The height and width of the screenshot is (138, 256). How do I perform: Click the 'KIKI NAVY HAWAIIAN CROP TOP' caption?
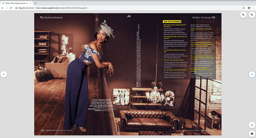102,100
